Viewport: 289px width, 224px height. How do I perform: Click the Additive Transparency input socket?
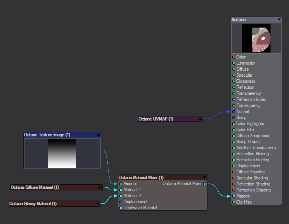click(x=233, y=148)
